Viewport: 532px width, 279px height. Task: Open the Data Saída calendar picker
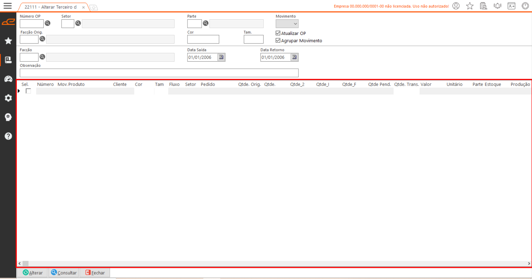coord(221,57)
